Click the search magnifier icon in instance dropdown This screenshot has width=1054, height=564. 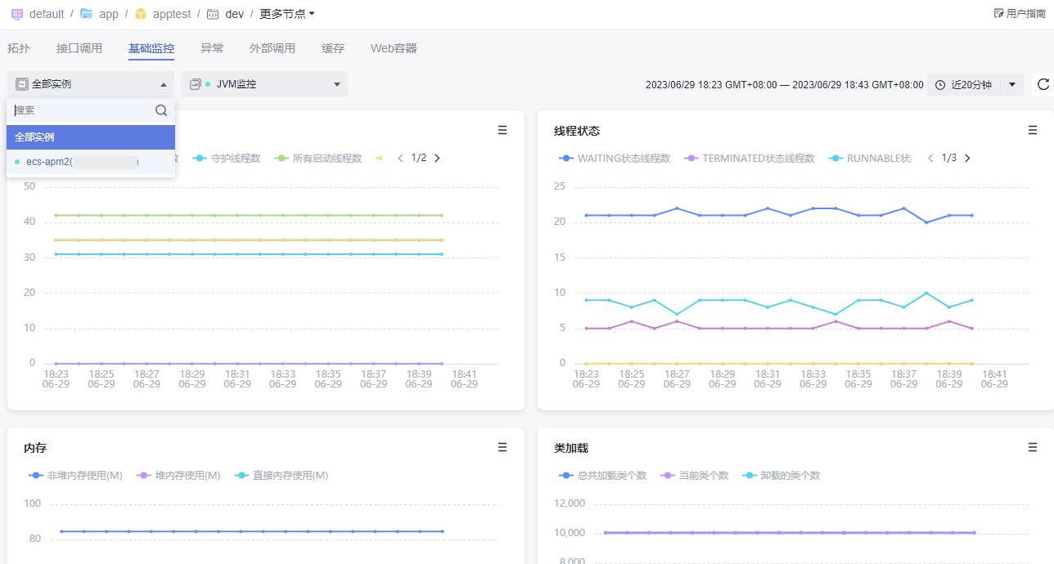pyautogui.click(x=161, y=110)
